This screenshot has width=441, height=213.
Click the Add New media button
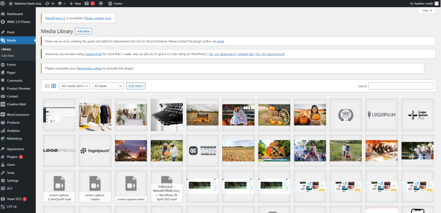(x=83, y=31)
